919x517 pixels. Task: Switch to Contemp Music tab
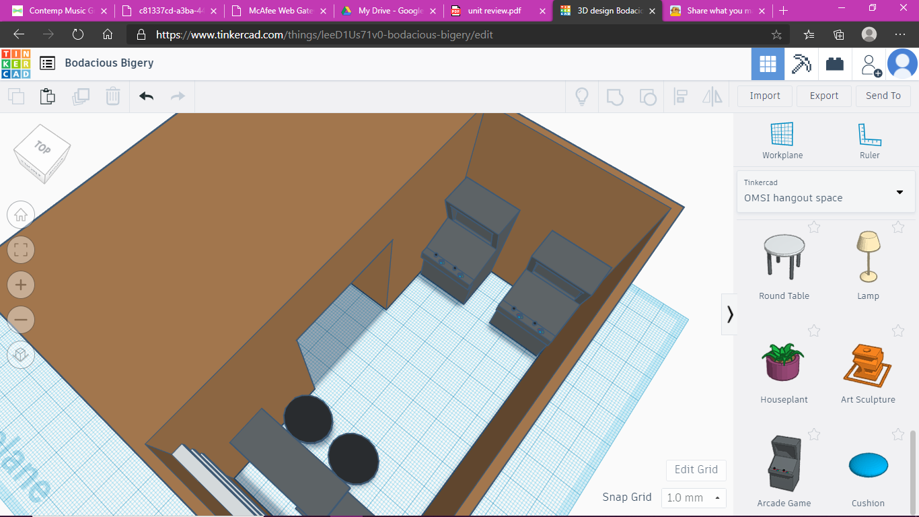click(59, 11)
